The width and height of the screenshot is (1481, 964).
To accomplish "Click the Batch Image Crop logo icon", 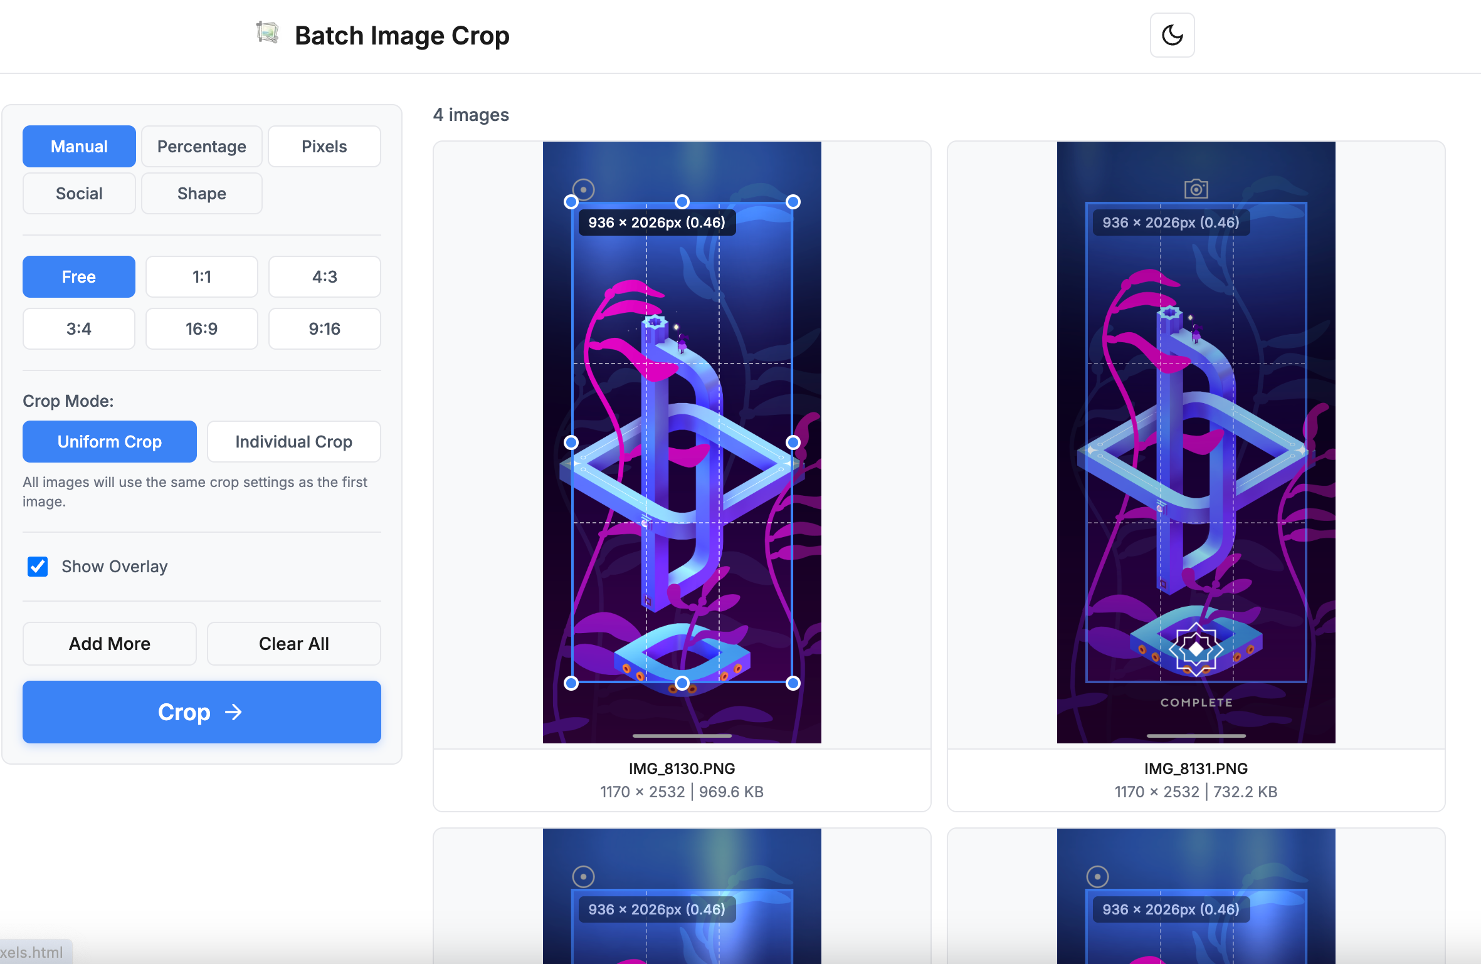I will [267, 33].
